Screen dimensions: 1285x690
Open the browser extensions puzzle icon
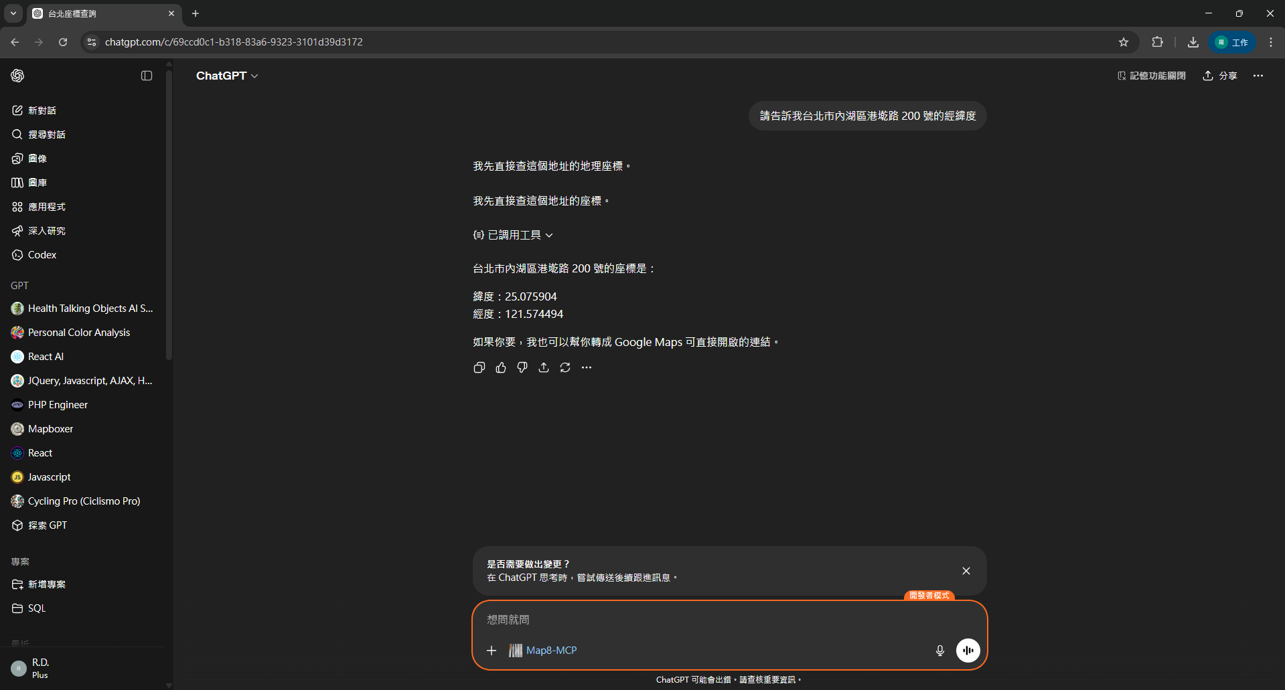1157,42
